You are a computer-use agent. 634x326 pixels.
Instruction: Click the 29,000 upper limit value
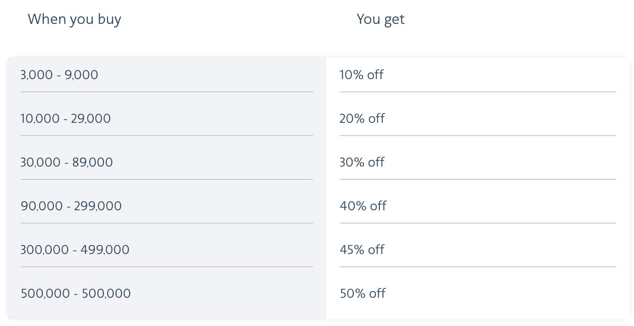pyautogui.click(x=91, y=118)
